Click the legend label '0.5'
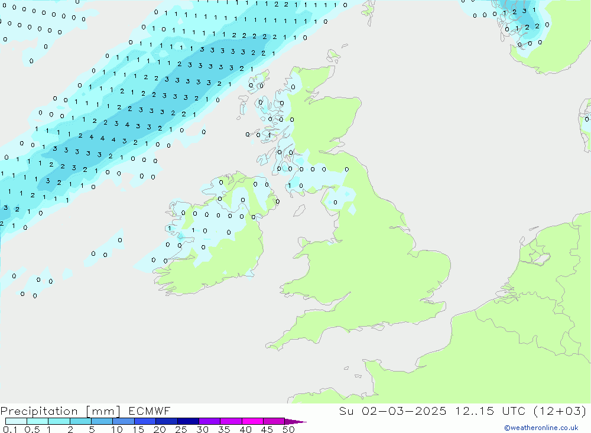Viewport: 591px width, 433px height. [x=32, y=429]
